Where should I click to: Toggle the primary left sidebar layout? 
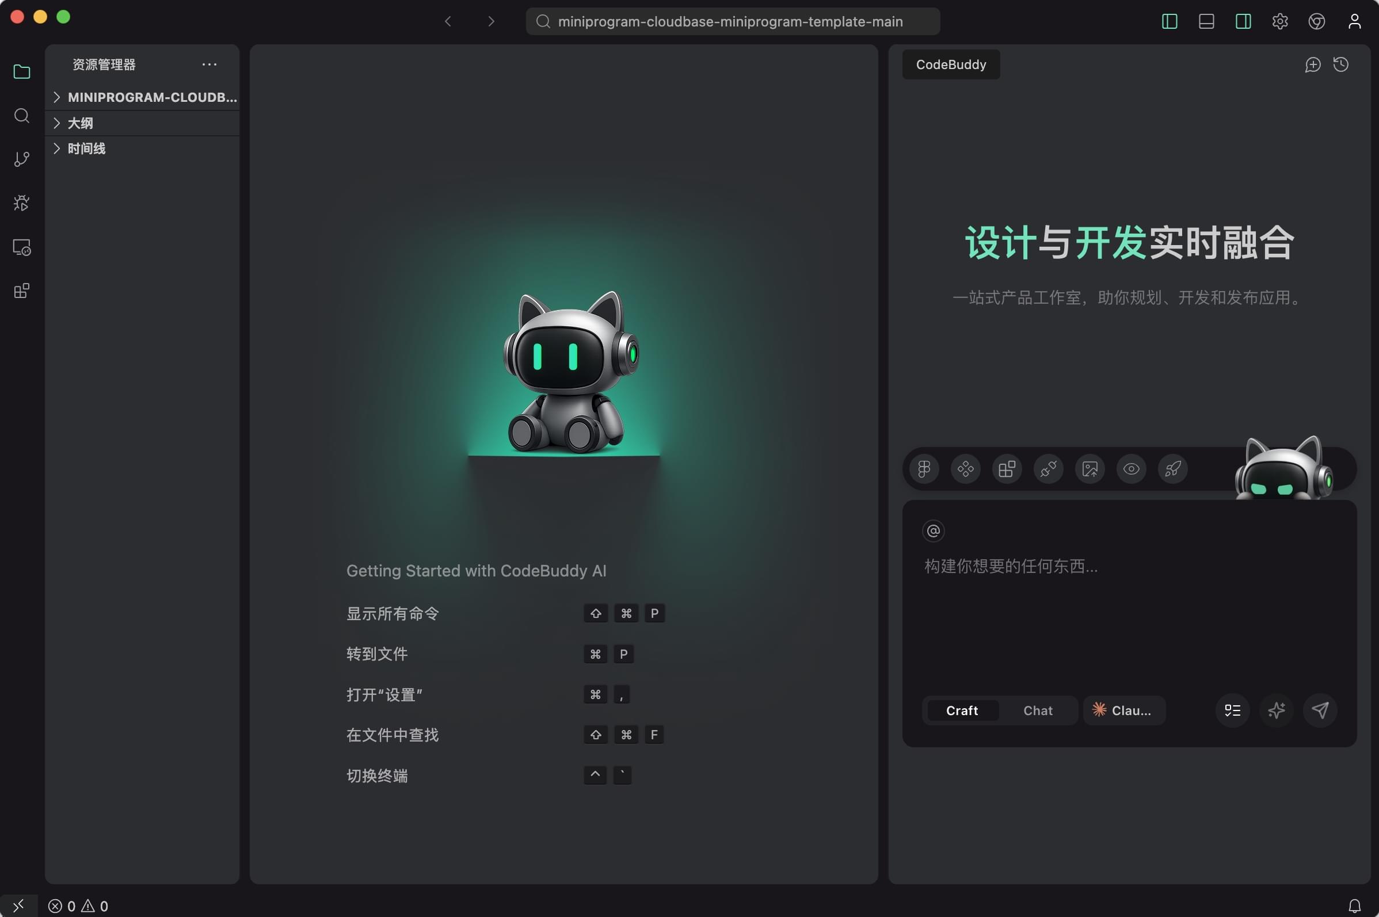[x=1169, y=22]
